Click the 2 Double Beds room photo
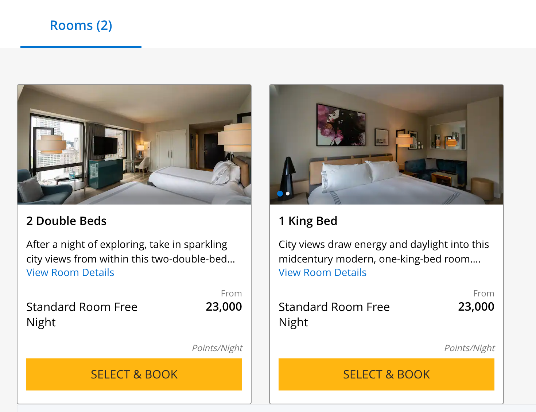Viewport: 536px width, 412px height. (x=134, y=145)
